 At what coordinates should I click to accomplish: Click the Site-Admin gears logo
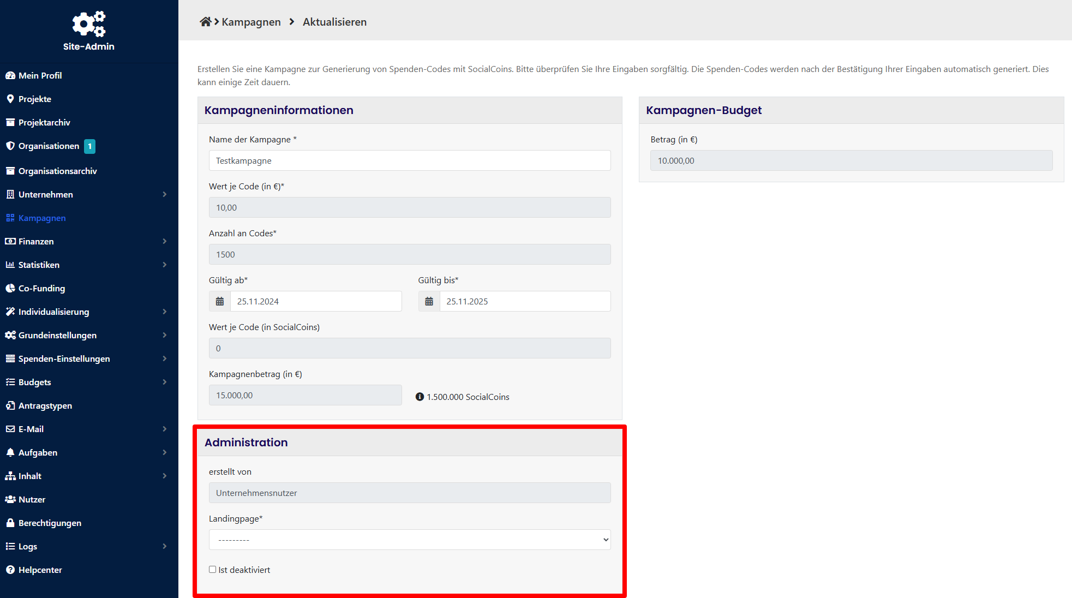[89, 24]
